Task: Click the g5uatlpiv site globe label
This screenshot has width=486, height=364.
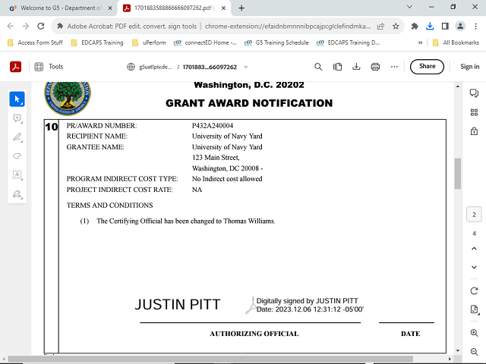Action: (150, 67)
